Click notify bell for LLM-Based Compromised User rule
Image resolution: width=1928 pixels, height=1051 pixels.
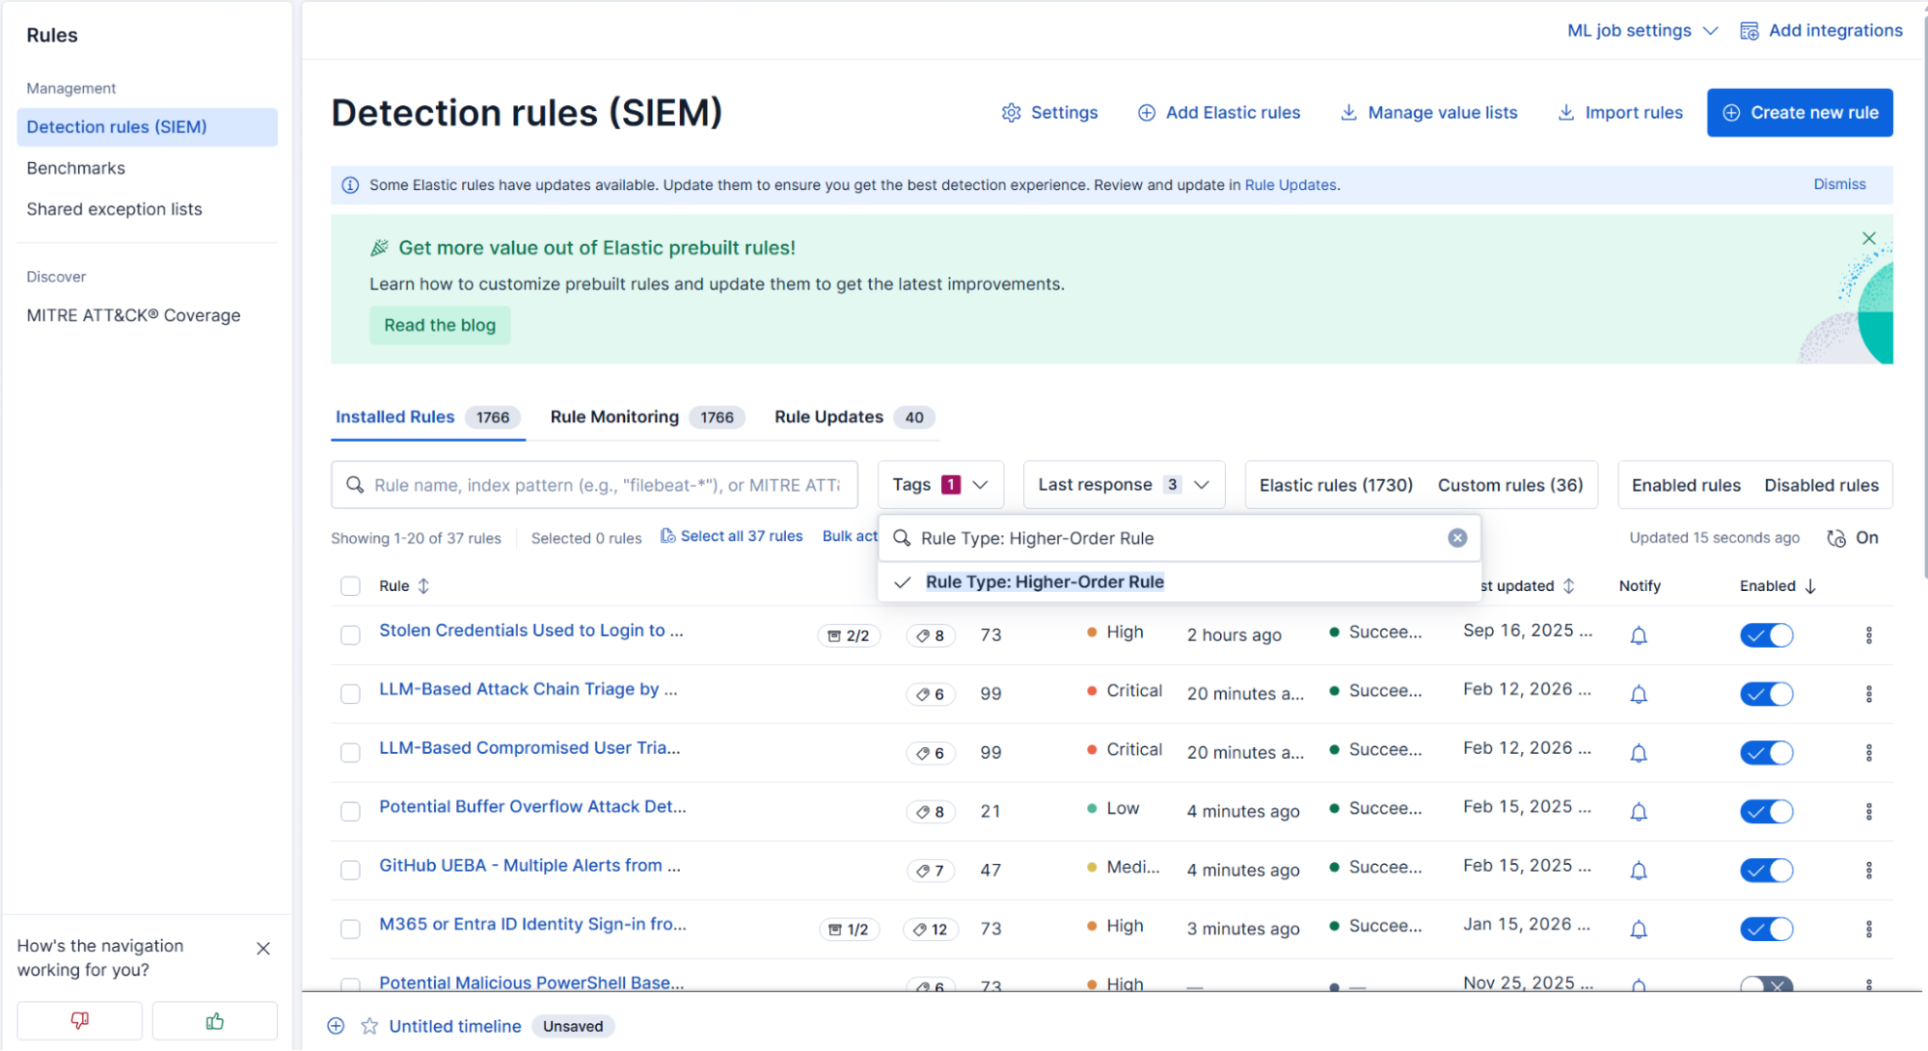coord(1639,753)
